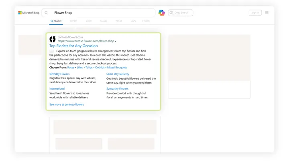Click the Sign in button
The width and height of the screenshot is (289, 162).
coord(255,12)
